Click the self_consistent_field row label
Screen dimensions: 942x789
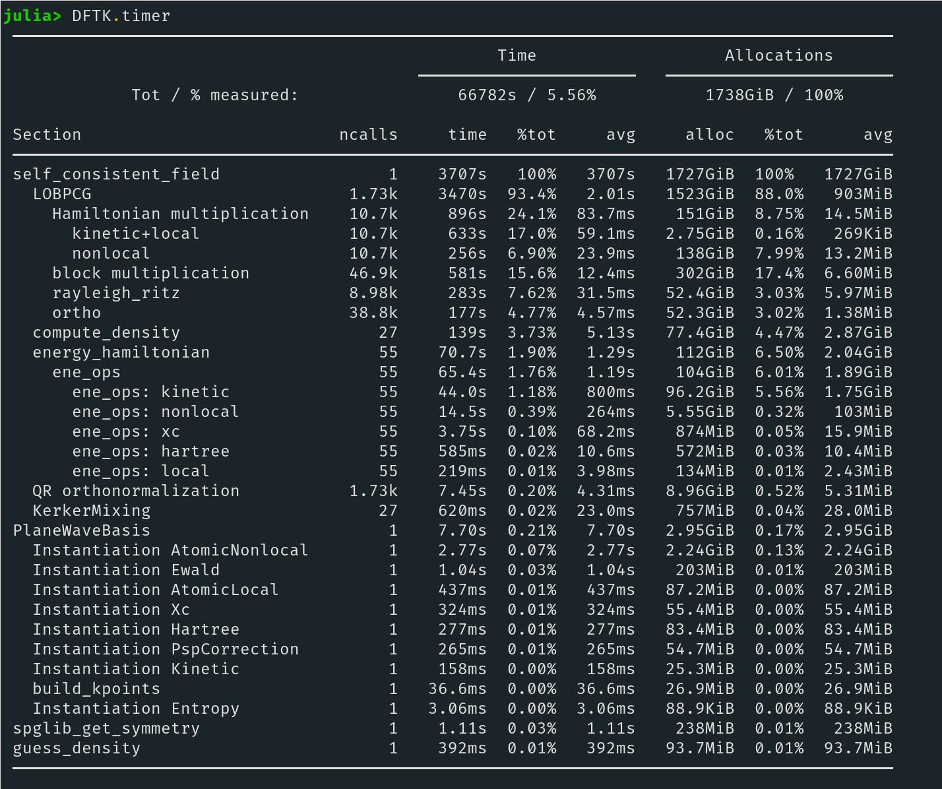pyautogui.click(x=117, y=174)
